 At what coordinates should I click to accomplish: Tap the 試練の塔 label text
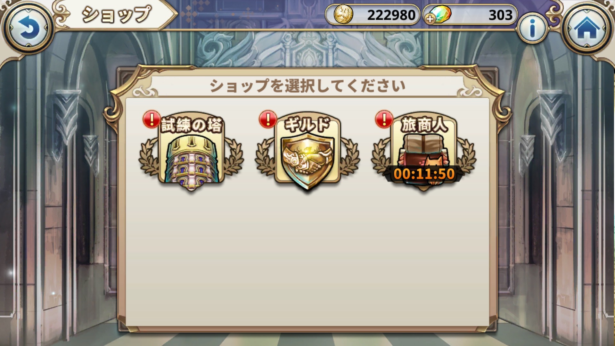pos(191,125)
